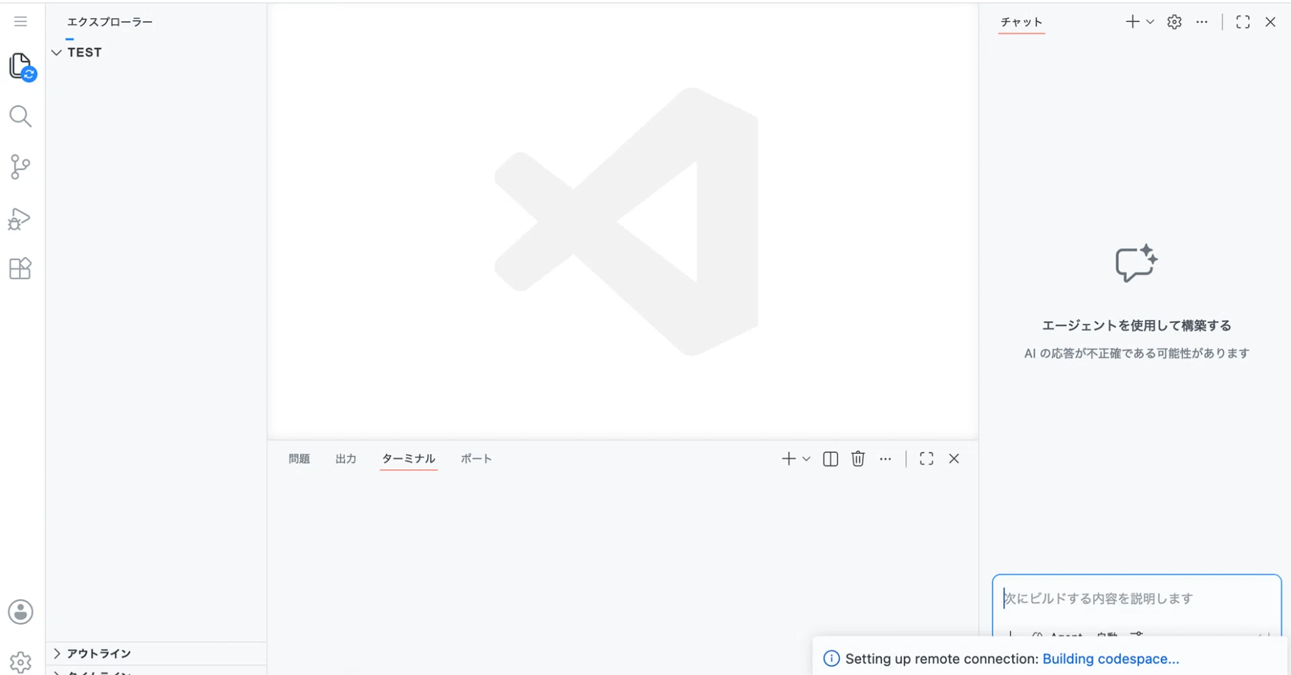Open the Manage gear in activity bar
Viewport: 1291px width, 675px height.
point(21,662)
